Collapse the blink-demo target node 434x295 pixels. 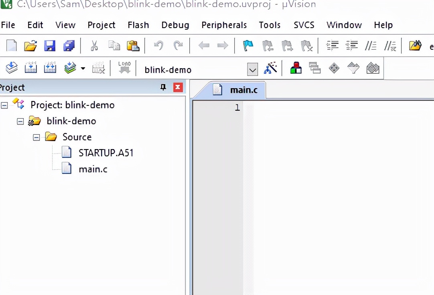pyautogui.click(x=20, y=121)
